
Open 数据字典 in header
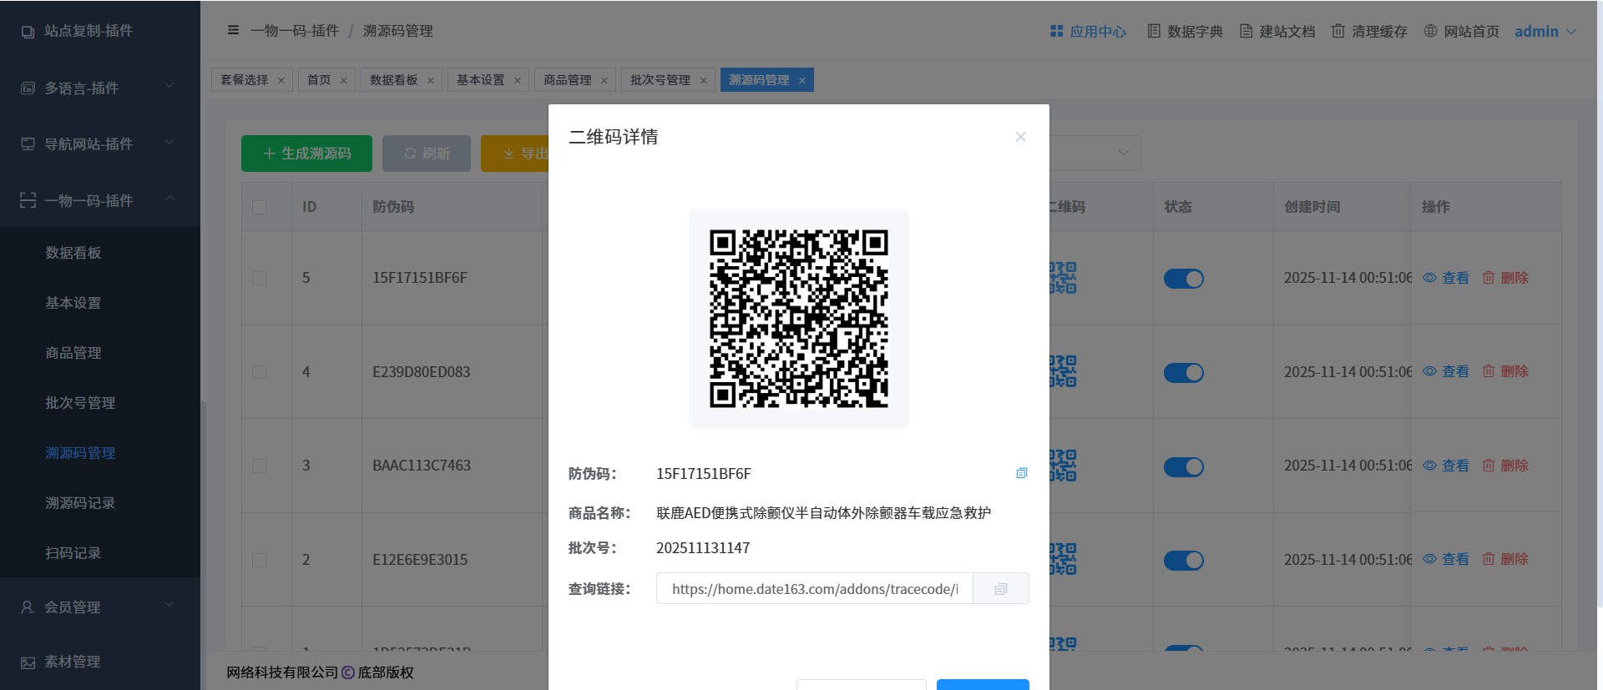(x=1185, y=32)
